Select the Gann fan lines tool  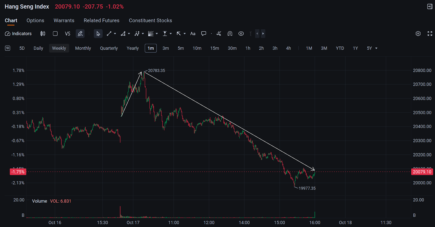click(x=151, y=34)
